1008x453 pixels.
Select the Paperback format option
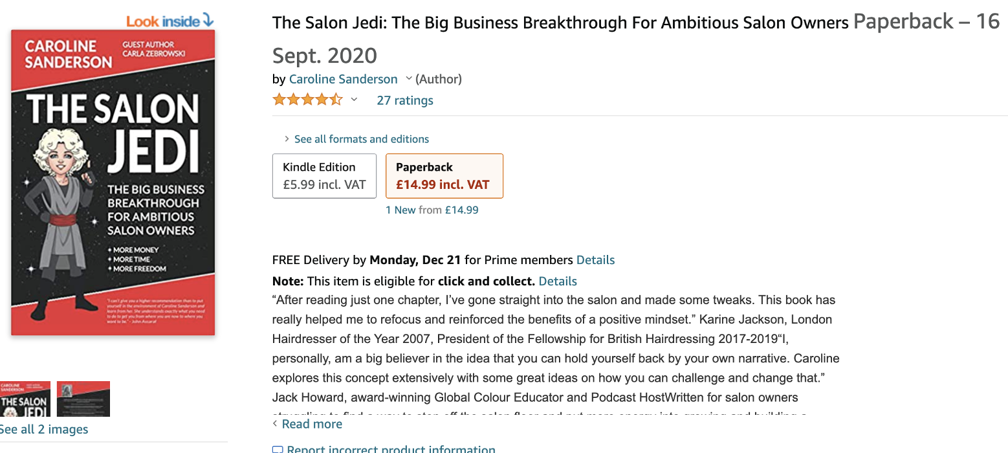click(x=444, y=175)
